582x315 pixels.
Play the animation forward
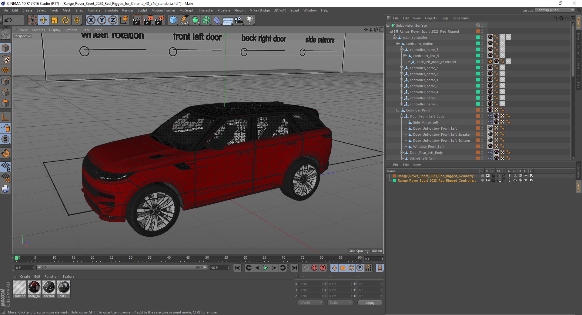(266, 268)
